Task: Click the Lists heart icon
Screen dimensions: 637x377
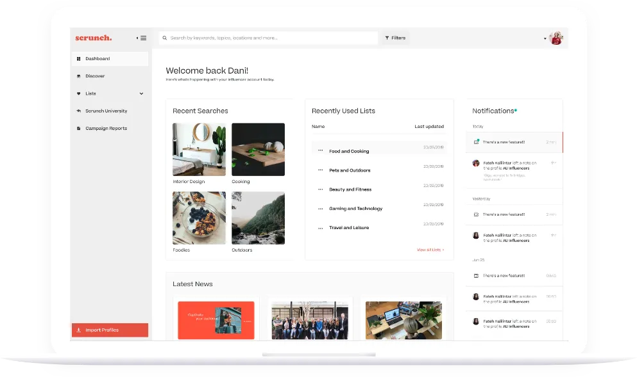Action: pyautogui.click(x=78, y=93)
